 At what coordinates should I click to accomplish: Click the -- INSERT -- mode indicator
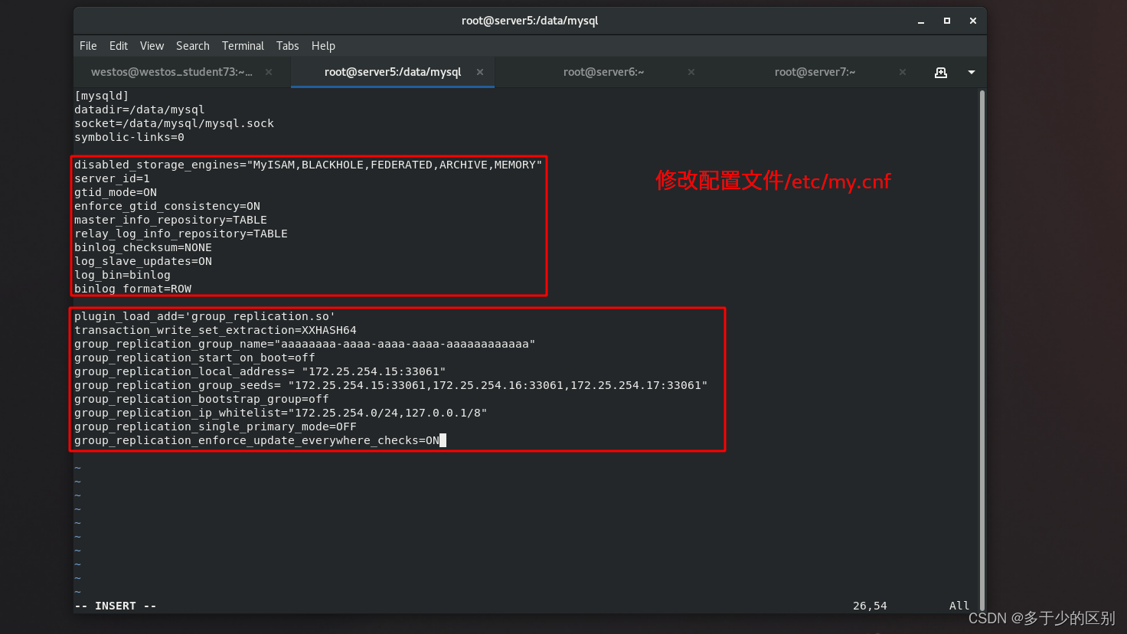pyautogui.click(x=116, y=606)
